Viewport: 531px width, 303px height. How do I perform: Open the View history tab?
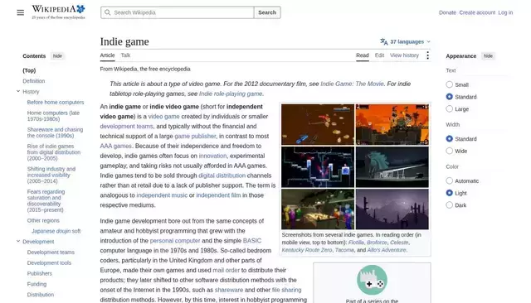click(x=404, y=55)
